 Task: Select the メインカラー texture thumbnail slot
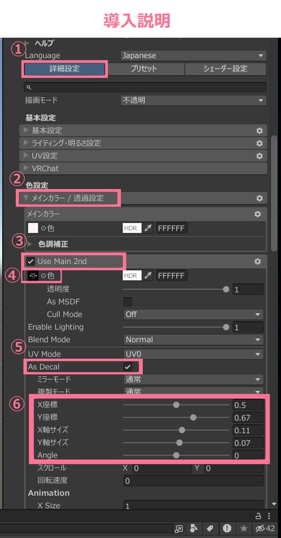(x=33, y=229)
